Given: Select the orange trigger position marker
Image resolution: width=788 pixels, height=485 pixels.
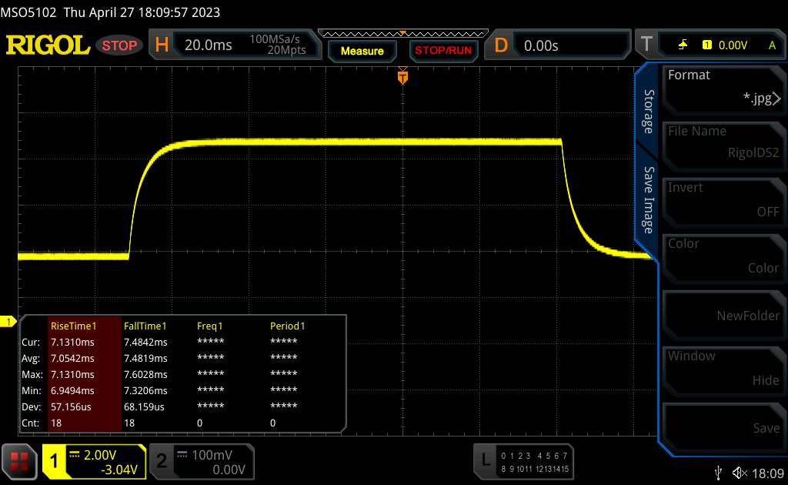Looking at the screenshot, I should point(402,77).
